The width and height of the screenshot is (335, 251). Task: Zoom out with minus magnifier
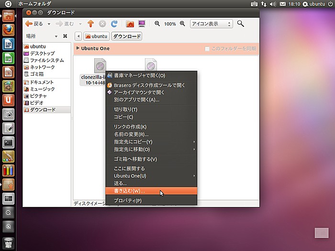[157, 24]
